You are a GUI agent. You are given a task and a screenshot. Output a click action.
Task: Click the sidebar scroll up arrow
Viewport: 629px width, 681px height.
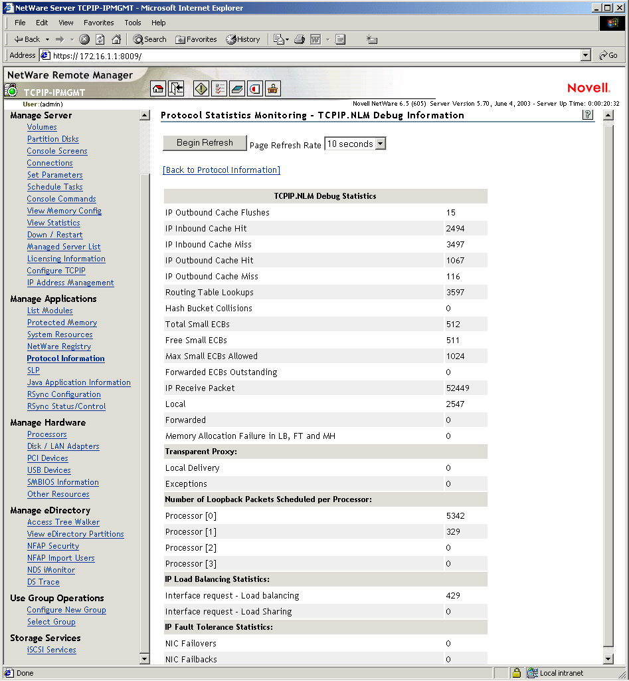click(144, 116)
